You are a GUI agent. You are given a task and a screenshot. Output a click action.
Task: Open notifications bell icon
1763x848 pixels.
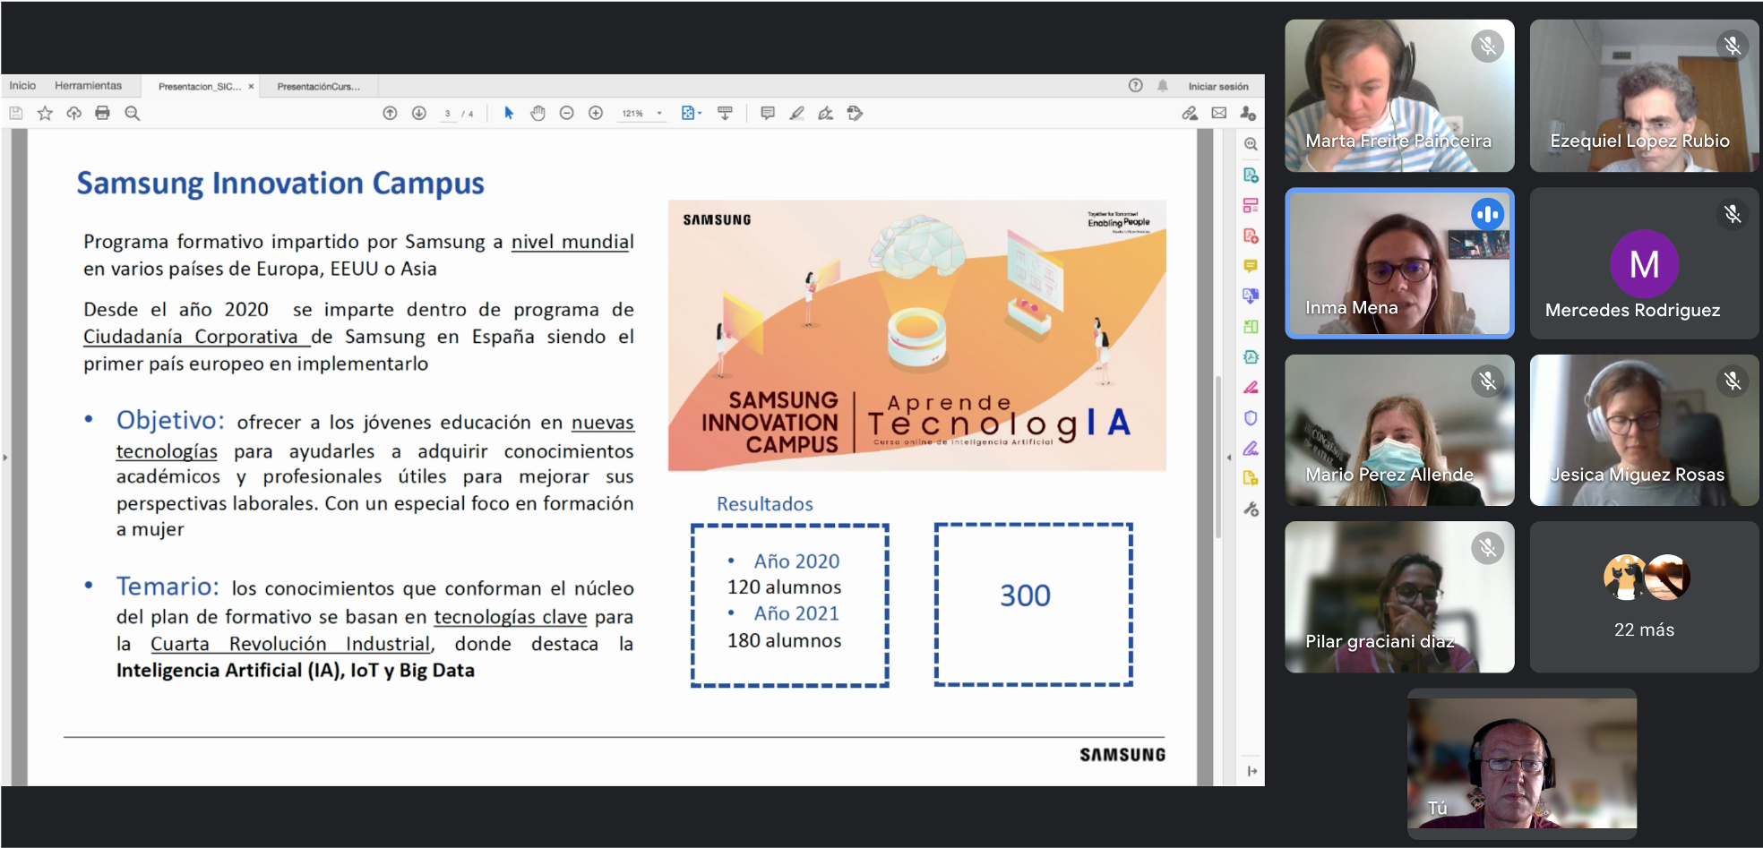[1162, 86]
